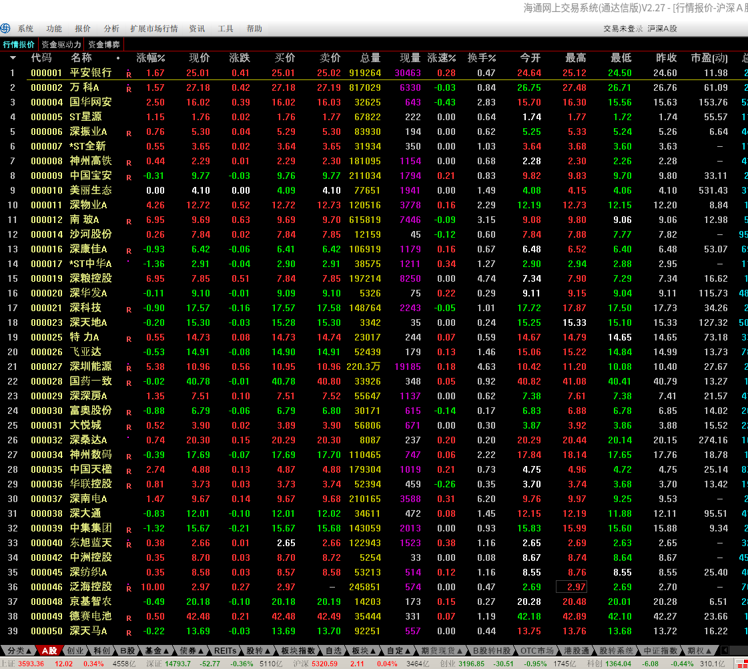Switch to 资金博弈 tab
This screenshot has width=748, height=669.
104,44
